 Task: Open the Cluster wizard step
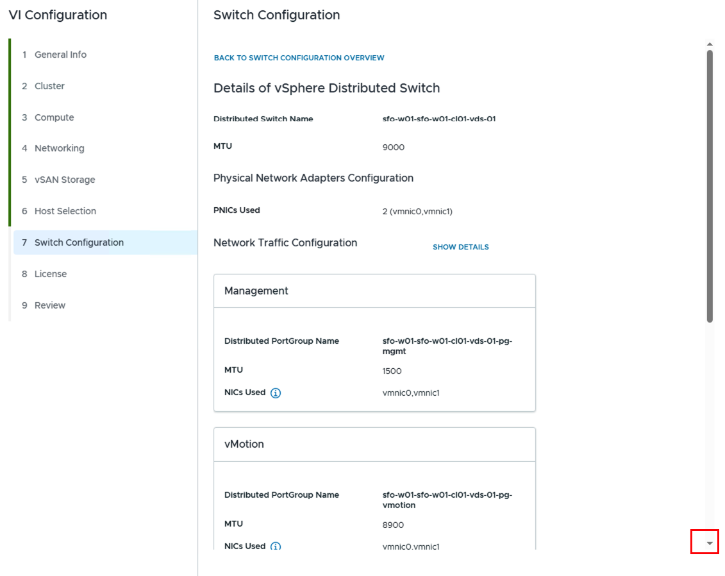(49, 86)
